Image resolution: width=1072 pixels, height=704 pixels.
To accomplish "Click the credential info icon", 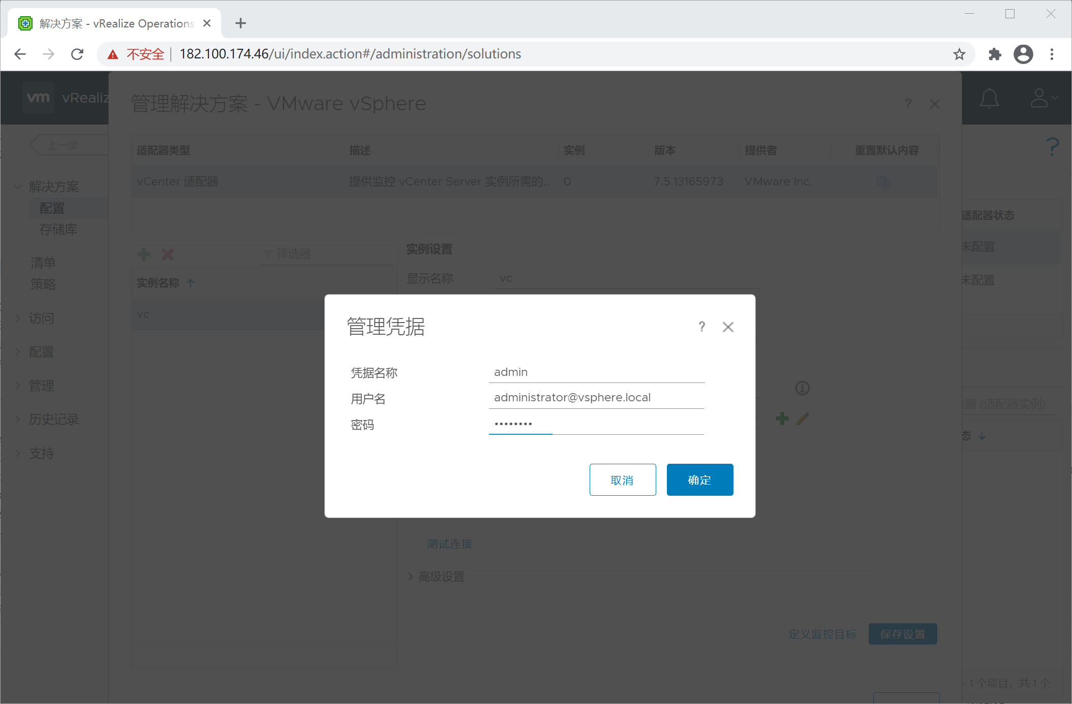I will [x=802, y=388].
